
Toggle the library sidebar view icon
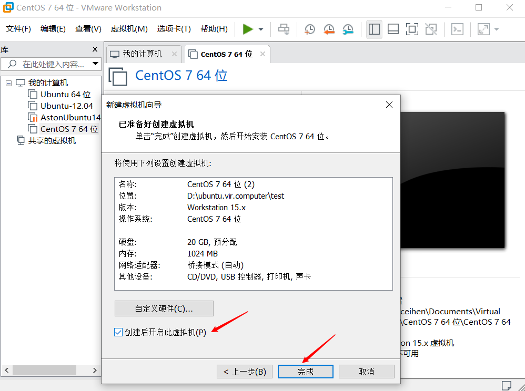[x=374, y=29]
